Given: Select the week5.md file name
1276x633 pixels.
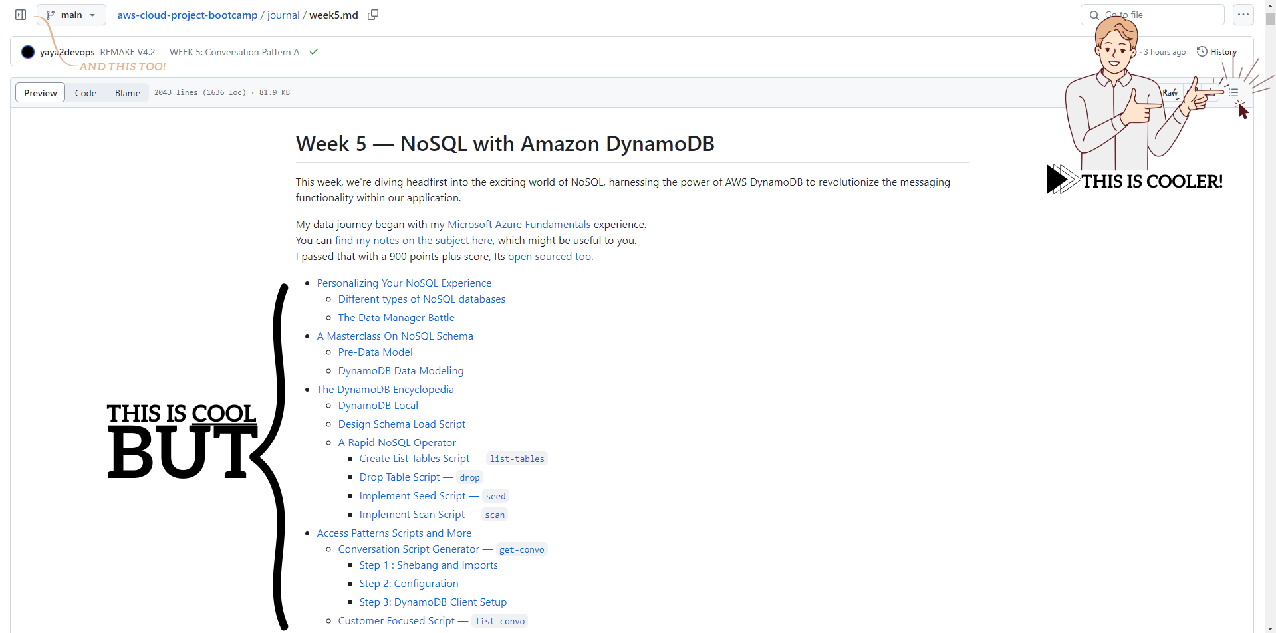Looking at the screenshot, I should tap(334, 15).
